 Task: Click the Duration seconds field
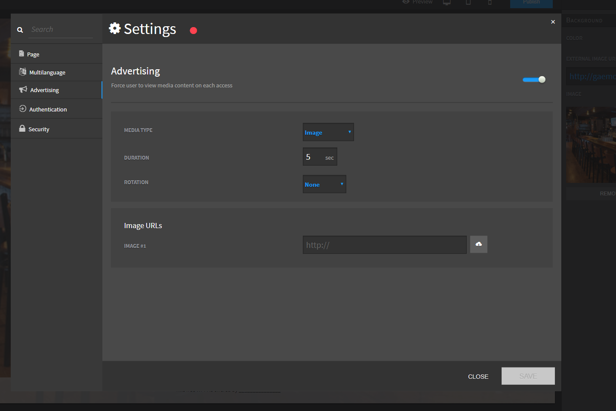[320, 157]
